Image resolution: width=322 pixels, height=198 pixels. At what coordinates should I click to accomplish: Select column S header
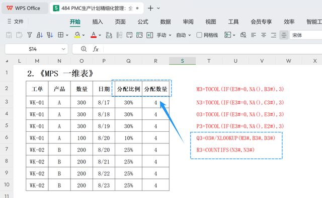(x=182, y=61)
